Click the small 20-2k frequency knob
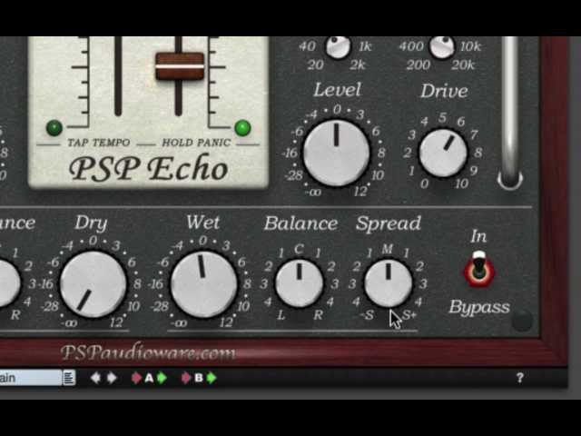This screenshot has width=581, height=436. 338,46
